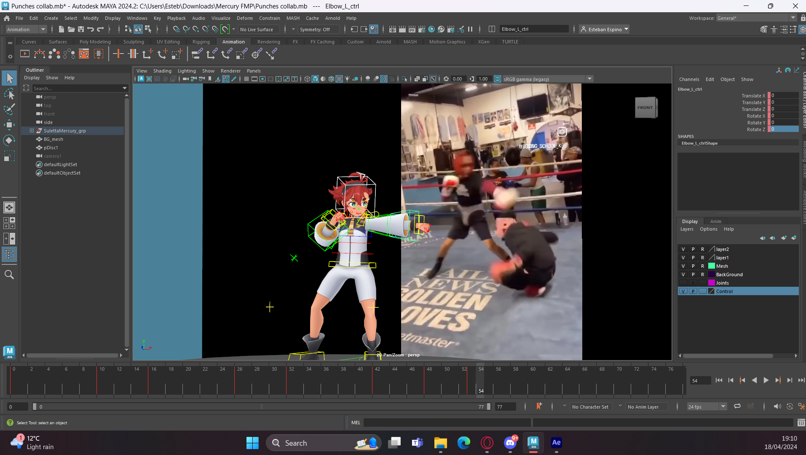
Task: Expand SulettaMercury_grp in Outliner
Action: 32,131
